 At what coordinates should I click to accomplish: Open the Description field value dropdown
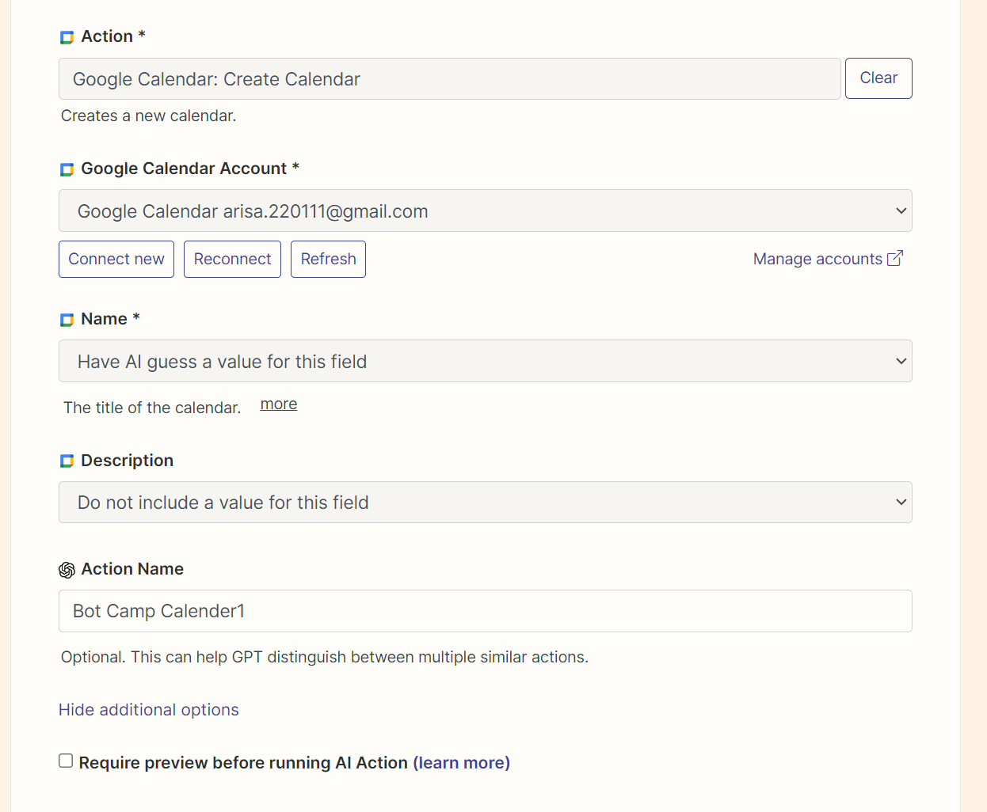tap(486, 503)
